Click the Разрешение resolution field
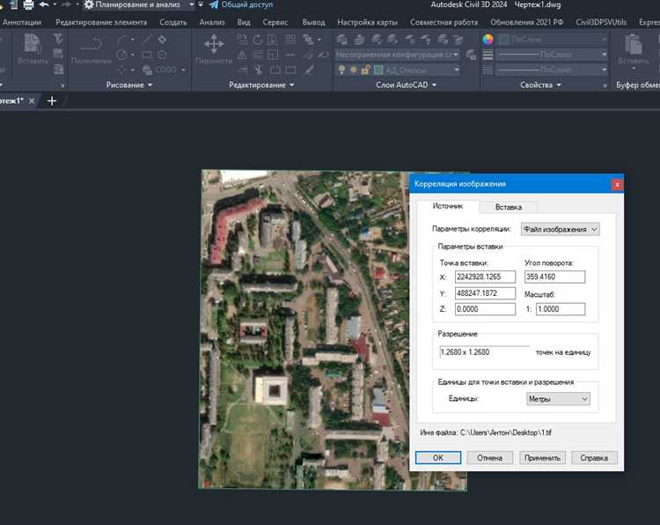The width and height of the screenshot is (660, 525). (x=485, y=352)
